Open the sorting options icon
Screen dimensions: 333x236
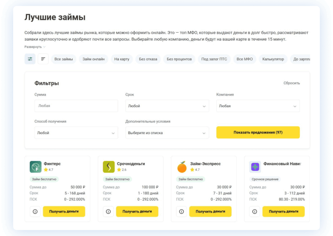[x=43, y=59]
